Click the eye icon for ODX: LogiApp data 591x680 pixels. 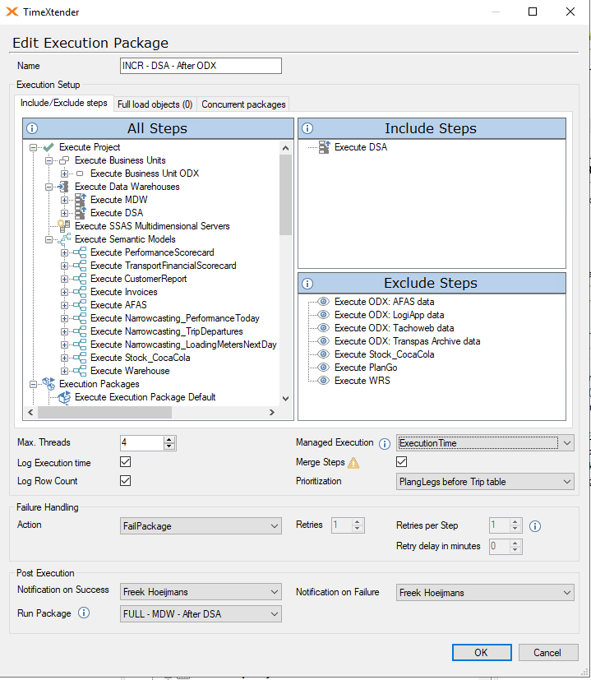coord(324,315)
